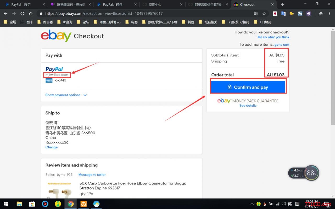The height and width of the screenshot is (209, 335).
Task: Switch to the PayPal: 設定 tab
Action: pyautogui.click(x=25, y=4)
